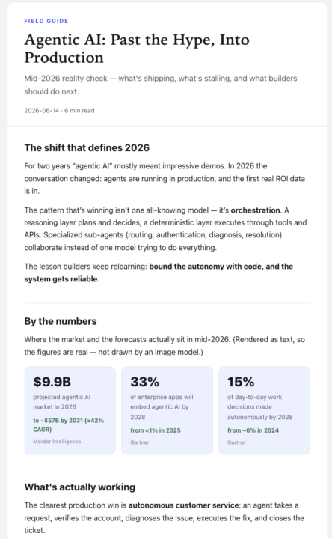Click the bold word orchestration

pos(256,210)
